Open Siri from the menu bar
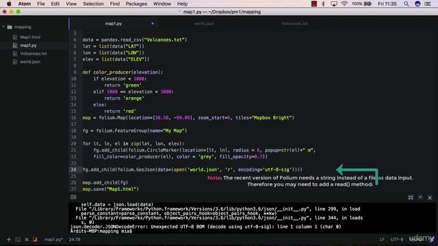Viewport: 438px width, 246px height. (417, 3)
